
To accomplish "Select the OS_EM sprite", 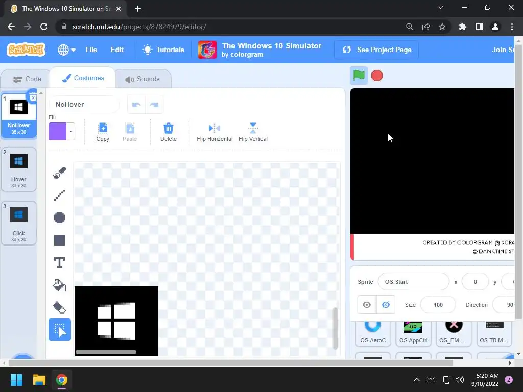I will [x=454, y=334].
